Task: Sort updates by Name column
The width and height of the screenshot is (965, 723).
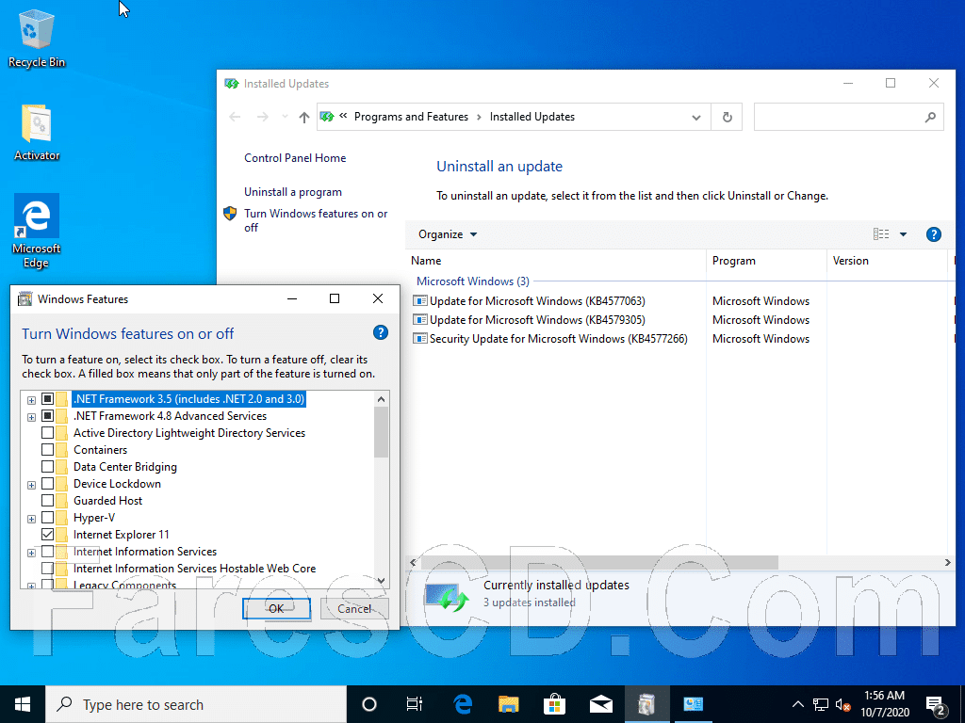Action: click(557, 261)
